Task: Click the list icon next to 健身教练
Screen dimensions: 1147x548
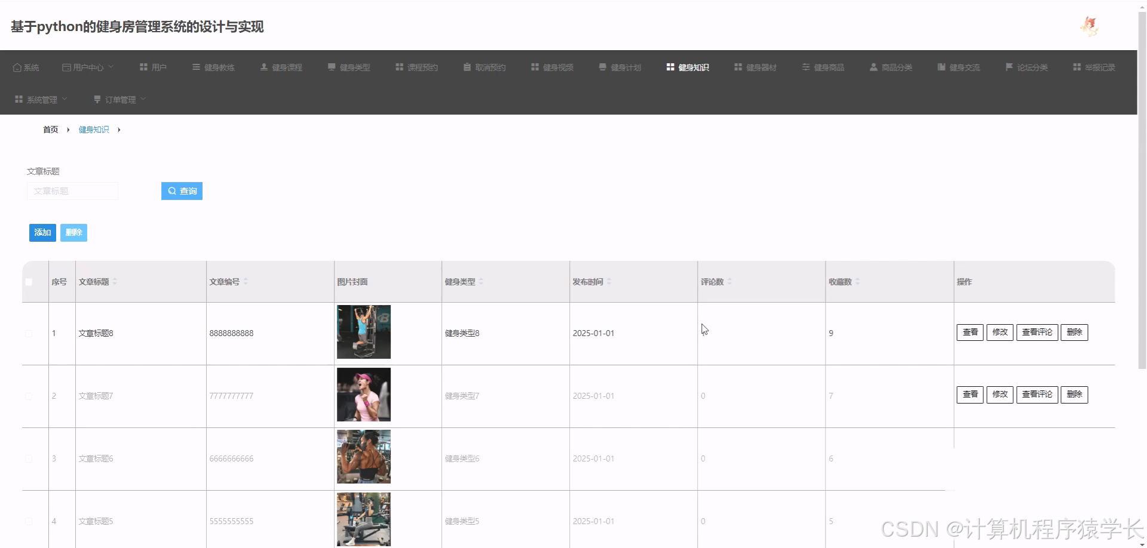Action: 196,67
